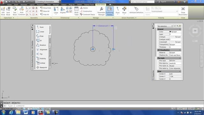204x115 pixels.
Task: Switch to the Annotate ribbon tab
Action: pos(24,4)
